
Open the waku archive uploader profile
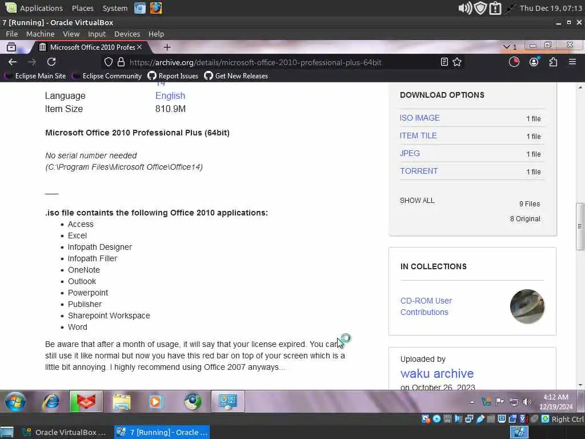tap(437, 373)
